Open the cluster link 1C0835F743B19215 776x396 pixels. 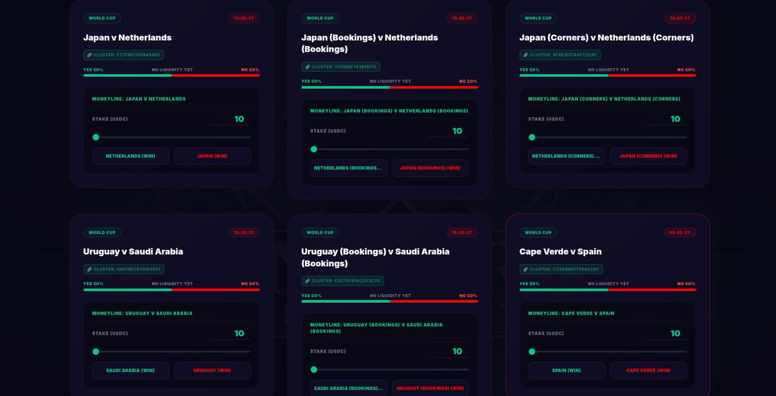341,67
